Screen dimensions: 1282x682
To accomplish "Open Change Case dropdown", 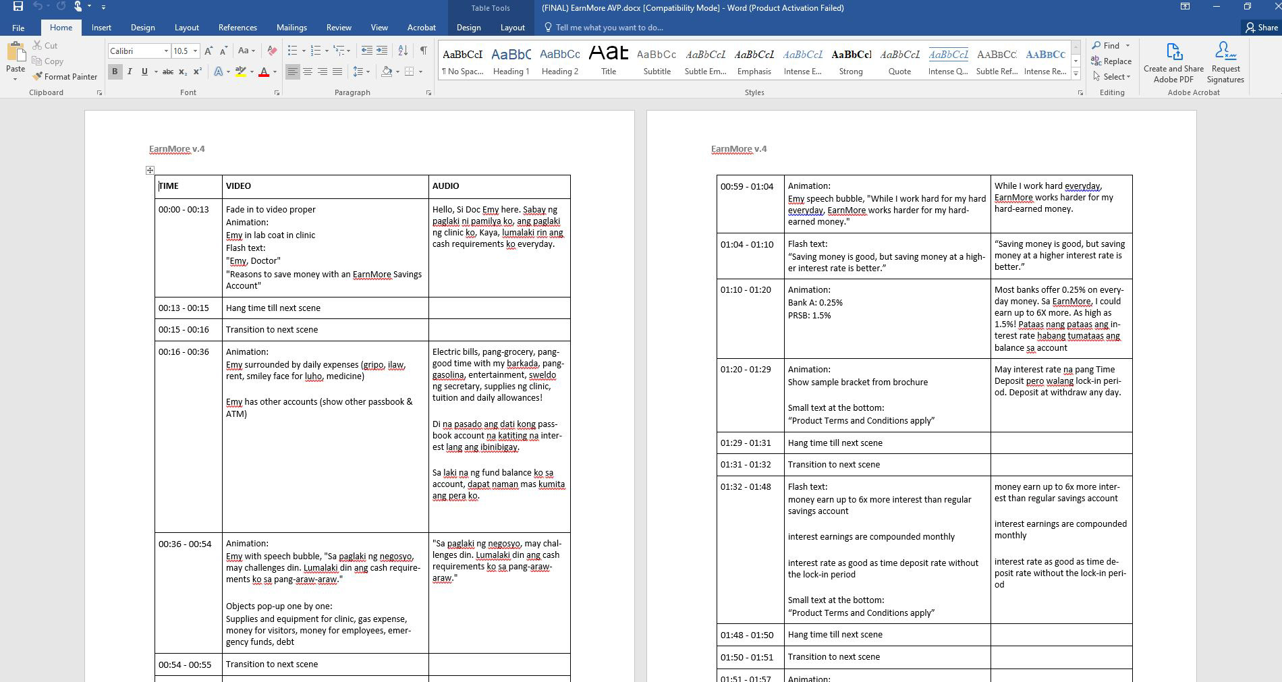I will click(247, 51).
